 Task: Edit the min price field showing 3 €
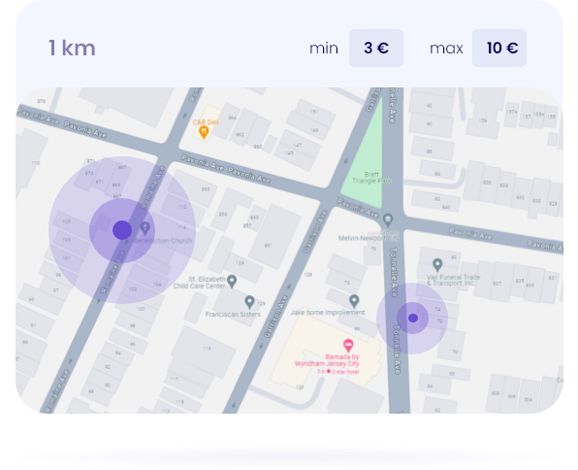tap(376, 48)
